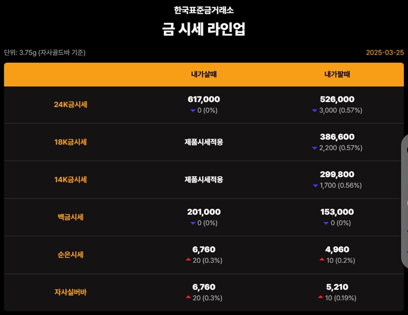Click the 한국표준금거래소 title text

tap(204, 10)
